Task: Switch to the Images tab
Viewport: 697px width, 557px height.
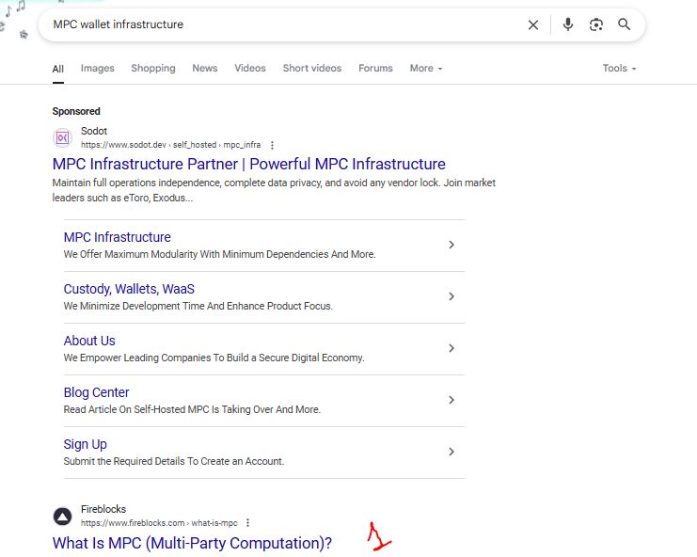Action: (x=97, y=68)
